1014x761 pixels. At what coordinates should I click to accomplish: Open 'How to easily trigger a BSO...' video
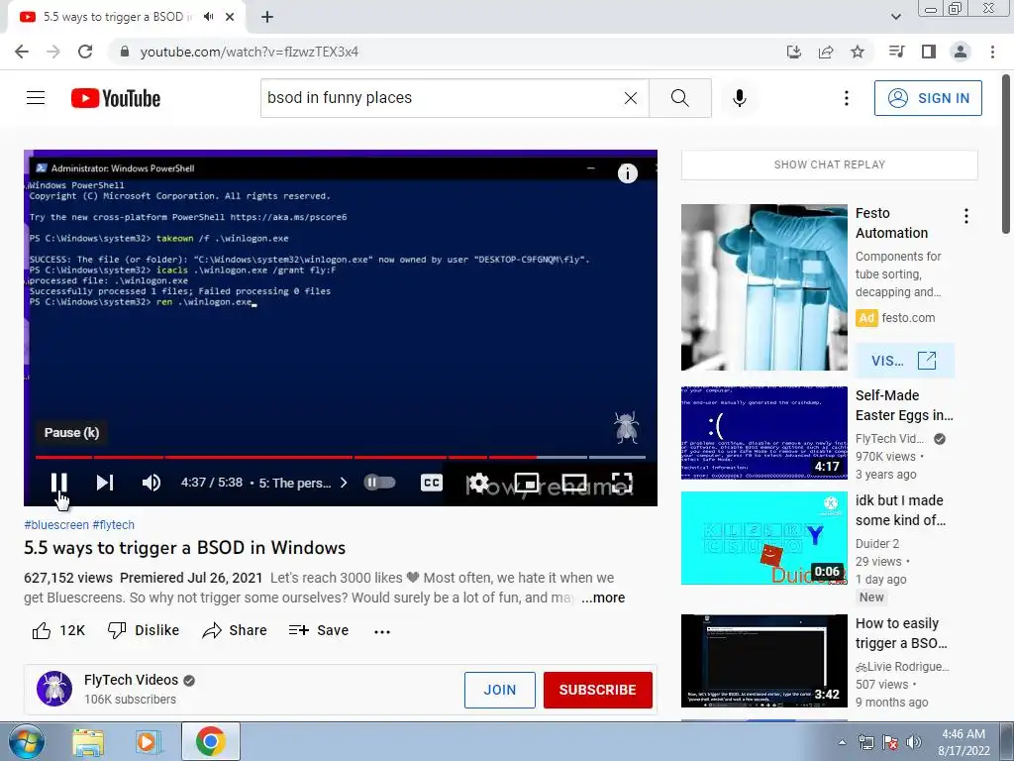(x=901, y=633)
